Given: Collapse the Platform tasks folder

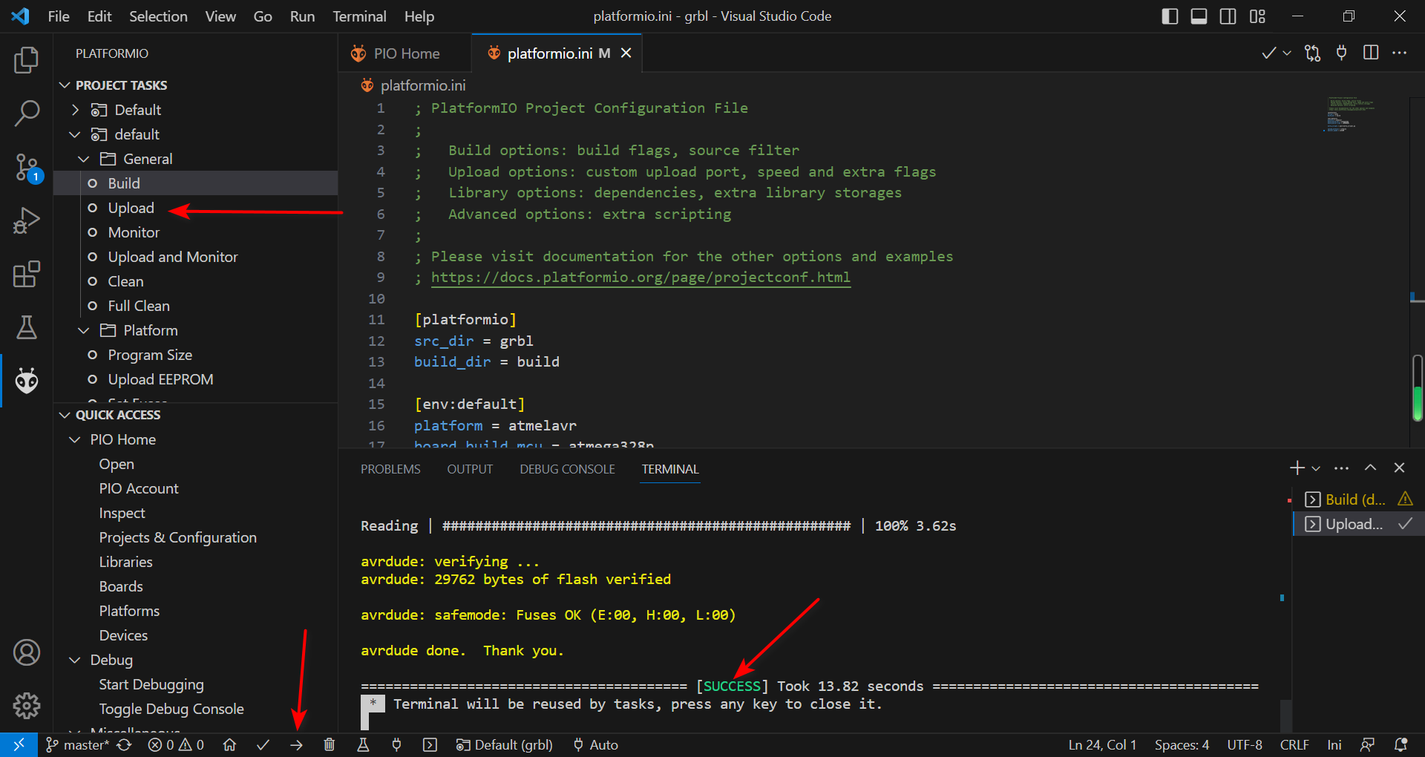Looking at the screenshot, I should point(84,330).
